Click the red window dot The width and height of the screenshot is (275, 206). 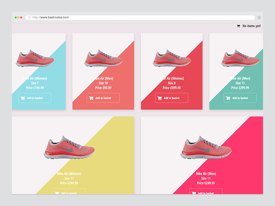click(x=21, y=17)
